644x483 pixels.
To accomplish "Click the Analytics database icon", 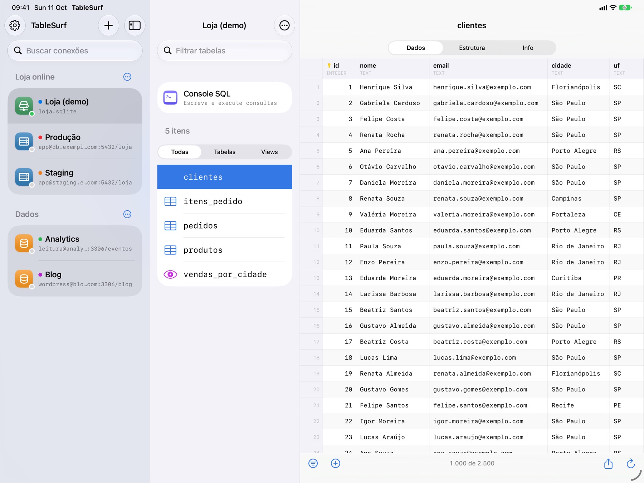I will coord(24,243).
